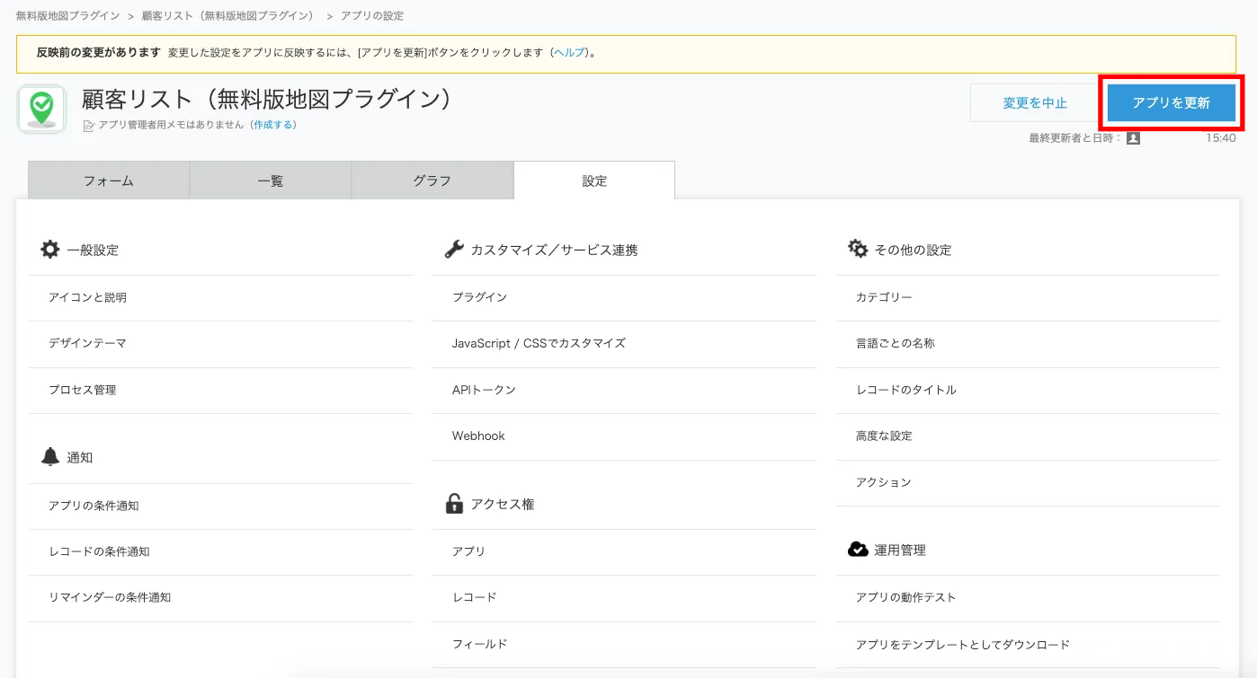Screen dimensions: 1257x678
Task: Open プロセス管理 settings
Action: (83, 390)
